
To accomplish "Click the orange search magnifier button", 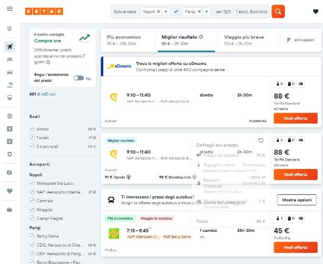I will (278, 12).
